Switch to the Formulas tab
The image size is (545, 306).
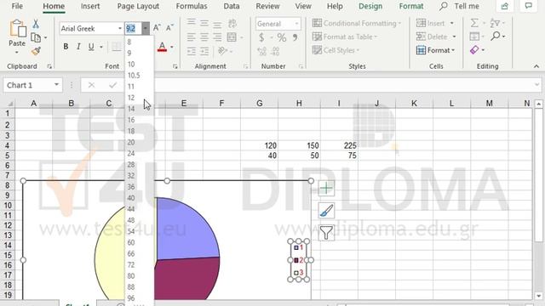tap(192, 6)
